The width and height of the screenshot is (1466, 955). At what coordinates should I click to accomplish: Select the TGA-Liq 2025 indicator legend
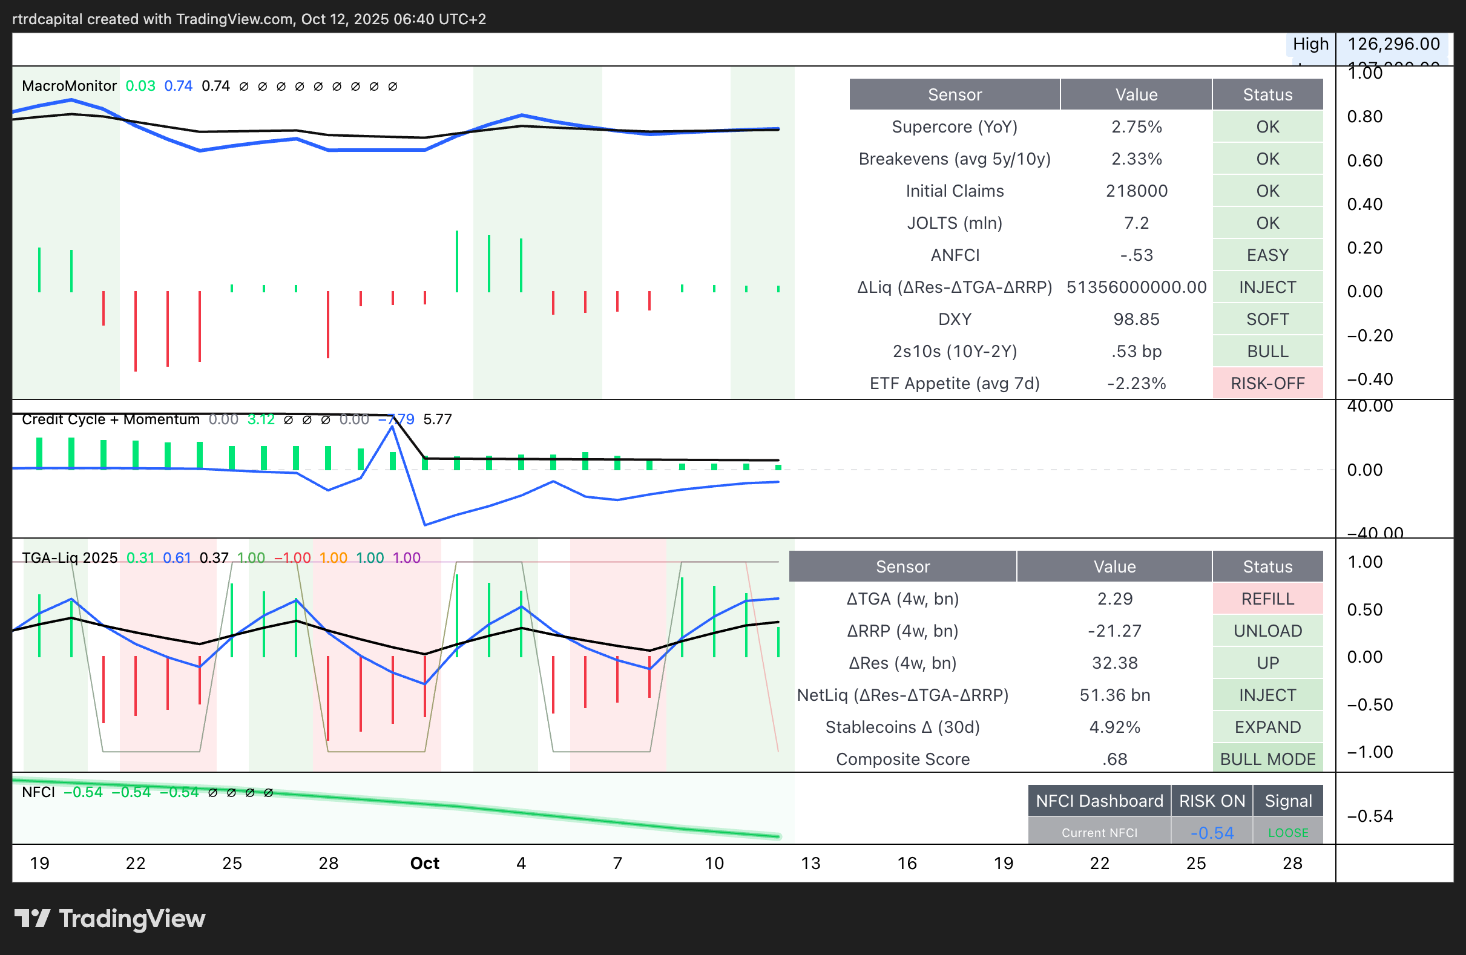point(70,558)
